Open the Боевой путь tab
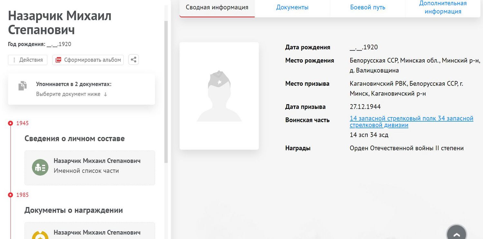This screenshot has width=483, height=239. [367, 7]
